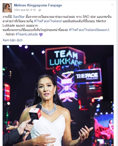The image size is (118, 146).
Task: Click the Make It Happen sign in photo
Action: [x=67, y=88]
